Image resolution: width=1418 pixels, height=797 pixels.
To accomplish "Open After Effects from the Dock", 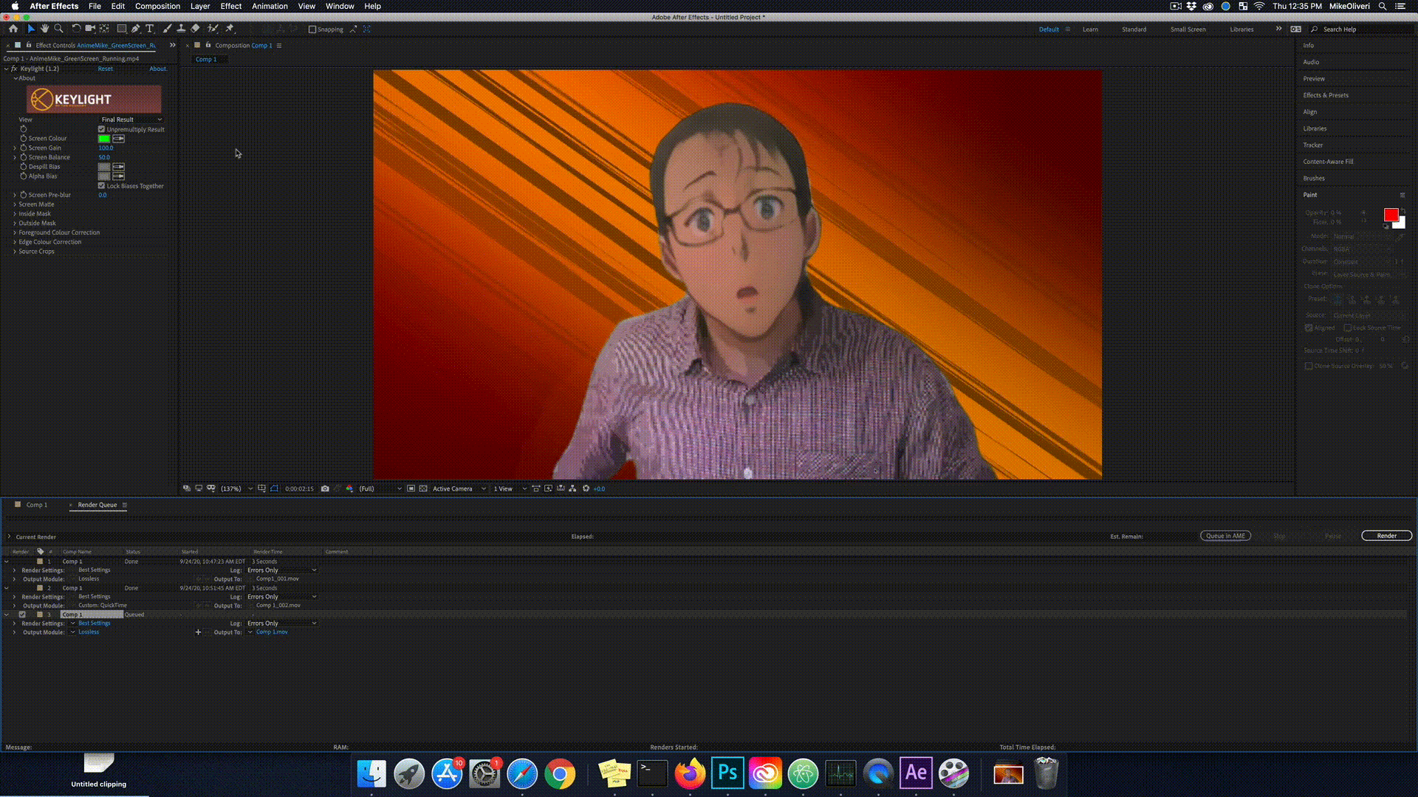I will point(916,773).
